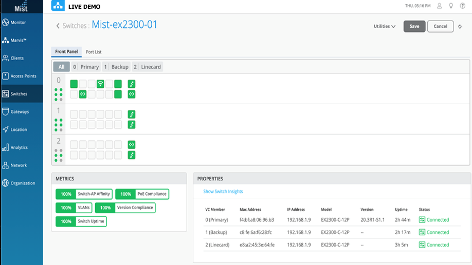The width and height of the screenshot is (472, 265).
Task: Click the PoE Compliance 100% metric
Action: coord(142,194)
